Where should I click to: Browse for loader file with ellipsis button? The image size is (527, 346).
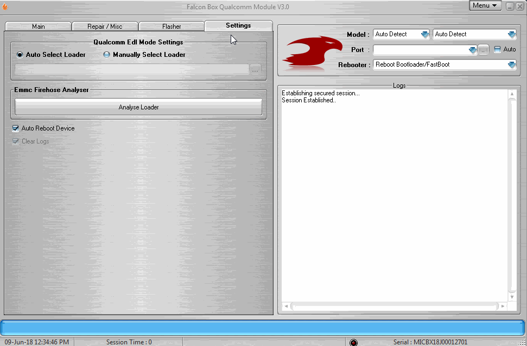tap(255, 70)
